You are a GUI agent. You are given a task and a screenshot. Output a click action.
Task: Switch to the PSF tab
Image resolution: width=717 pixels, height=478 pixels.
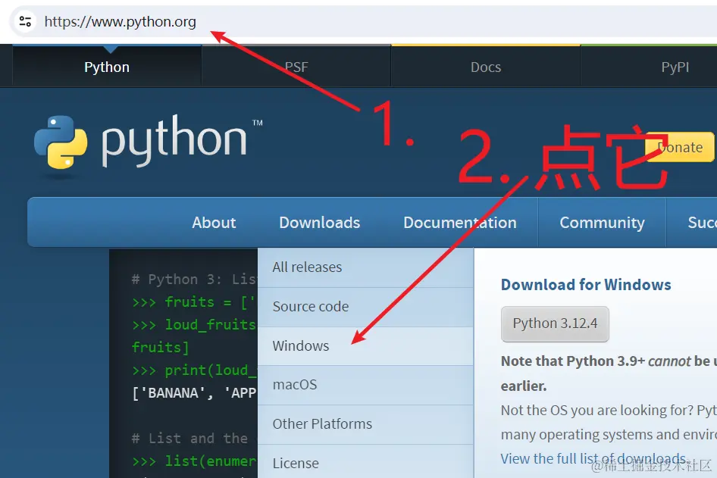pos(296,67)
